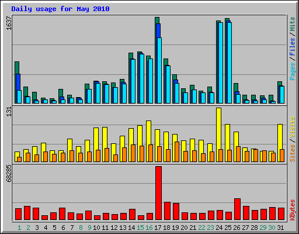Click day 20 on the x-axis
This screenshot has height=234, width=299.
[x=184, y=228]
